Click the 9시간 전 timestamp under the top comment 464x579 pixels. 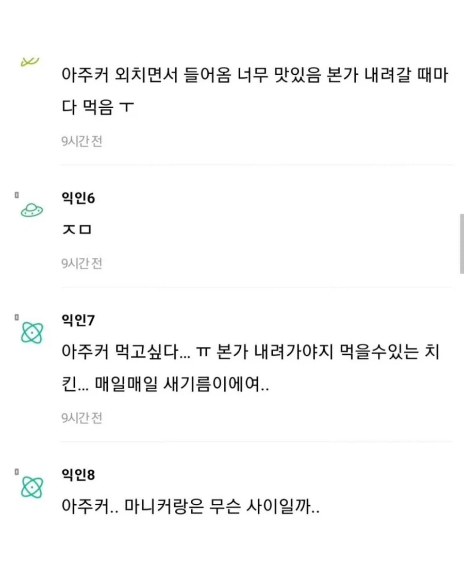(81, 142)
